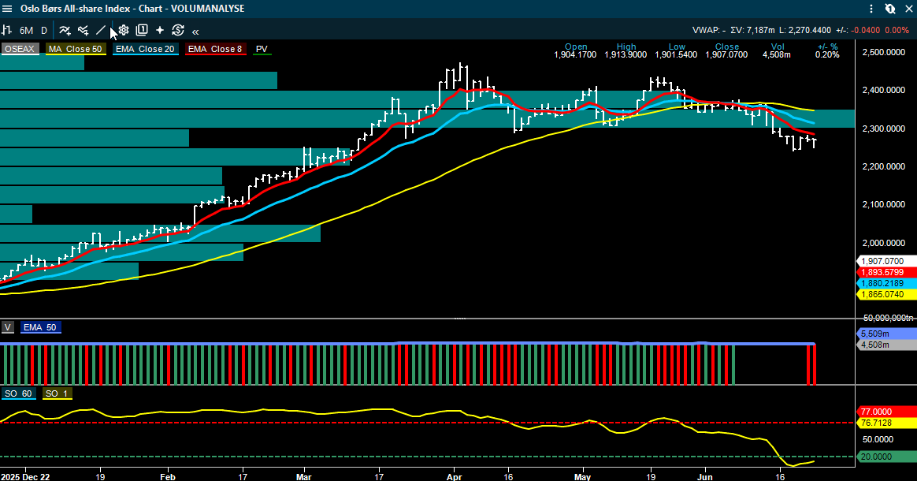
Task: Toggle the window link group icon
Action: click(x=890, y=9)
